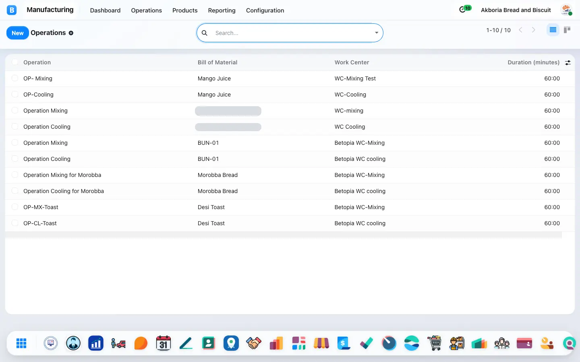Open the orange chat bubble app
580x362 pixels.
(141, 343)
